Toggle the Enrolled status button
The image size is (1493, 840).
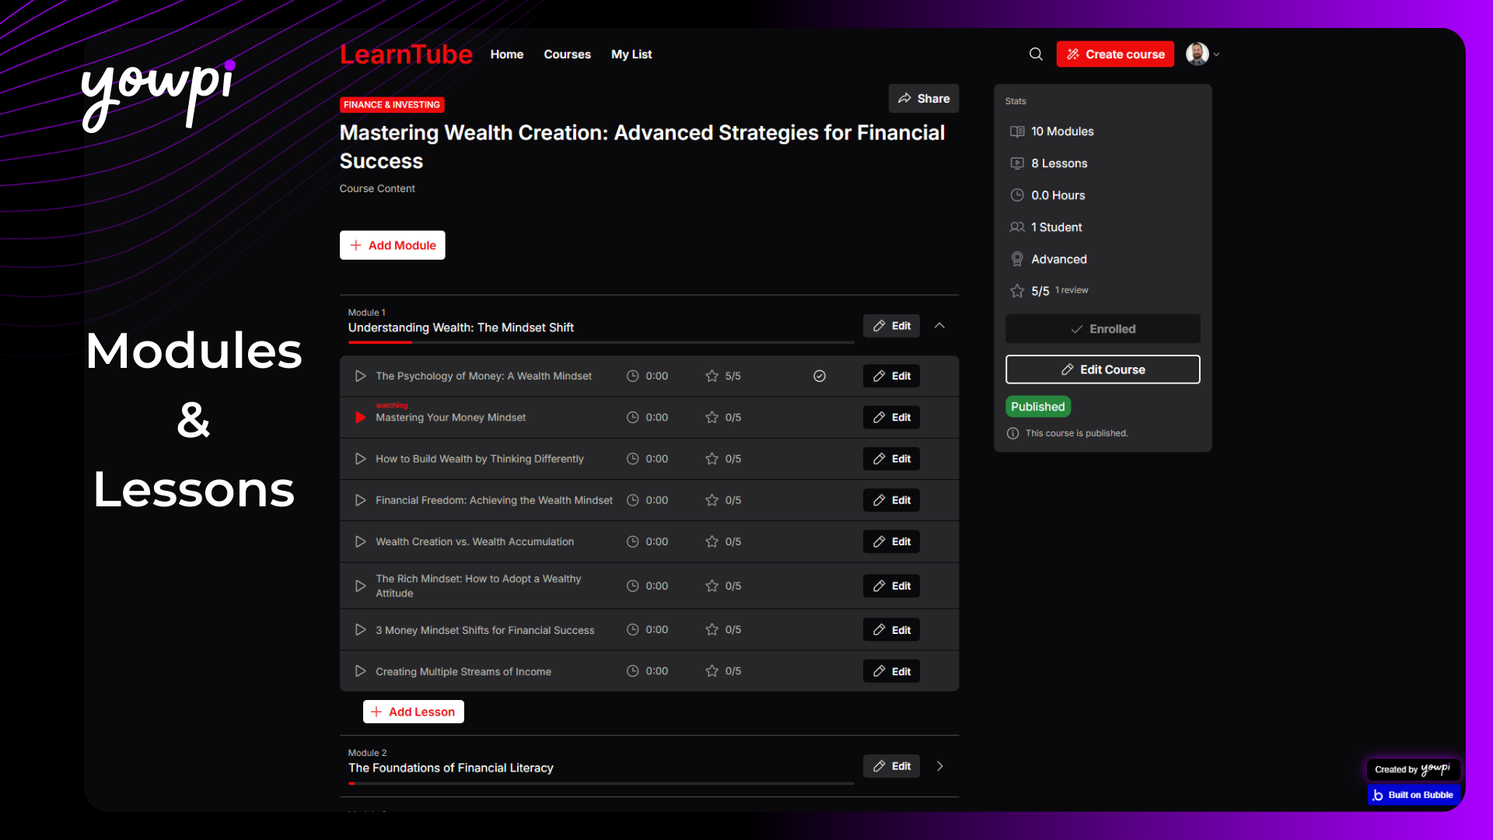1103,329
